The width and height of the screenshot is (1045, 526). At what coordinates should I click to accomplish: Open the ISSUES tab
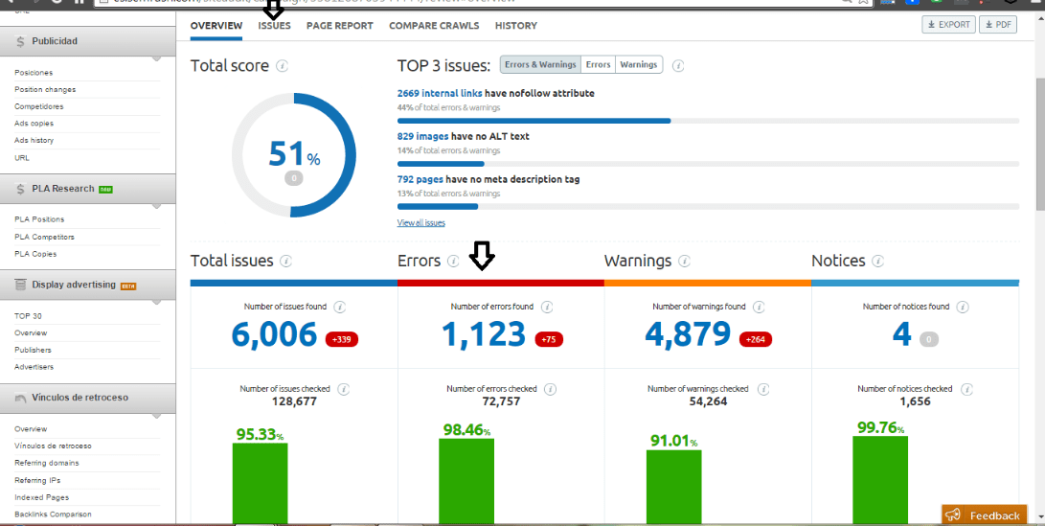[x=275, y=26]
